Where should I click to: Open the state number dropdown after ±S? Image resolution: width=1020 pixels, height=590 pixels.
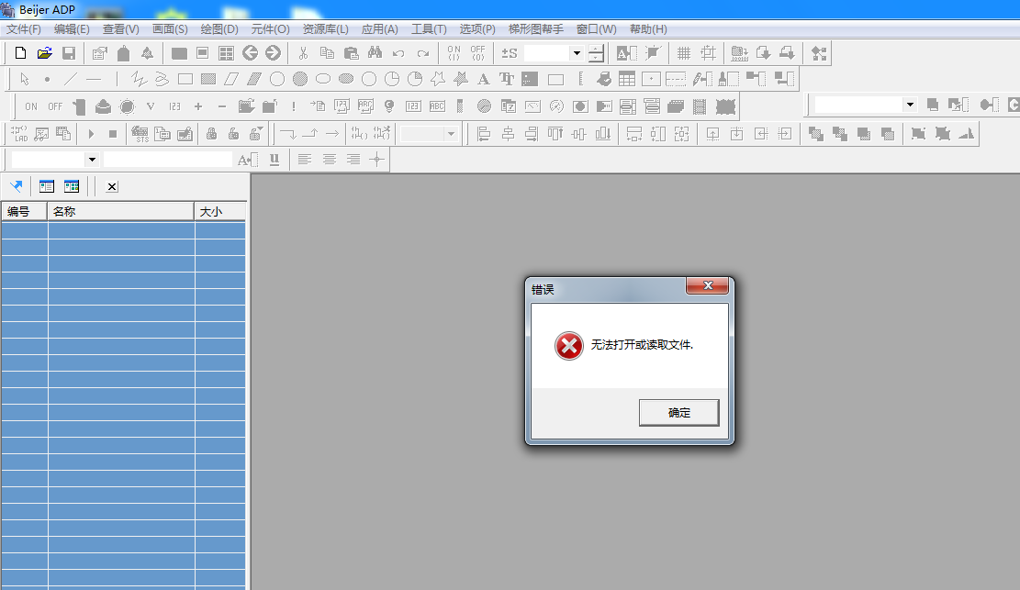pyautogui.click(x=577, y=53)
